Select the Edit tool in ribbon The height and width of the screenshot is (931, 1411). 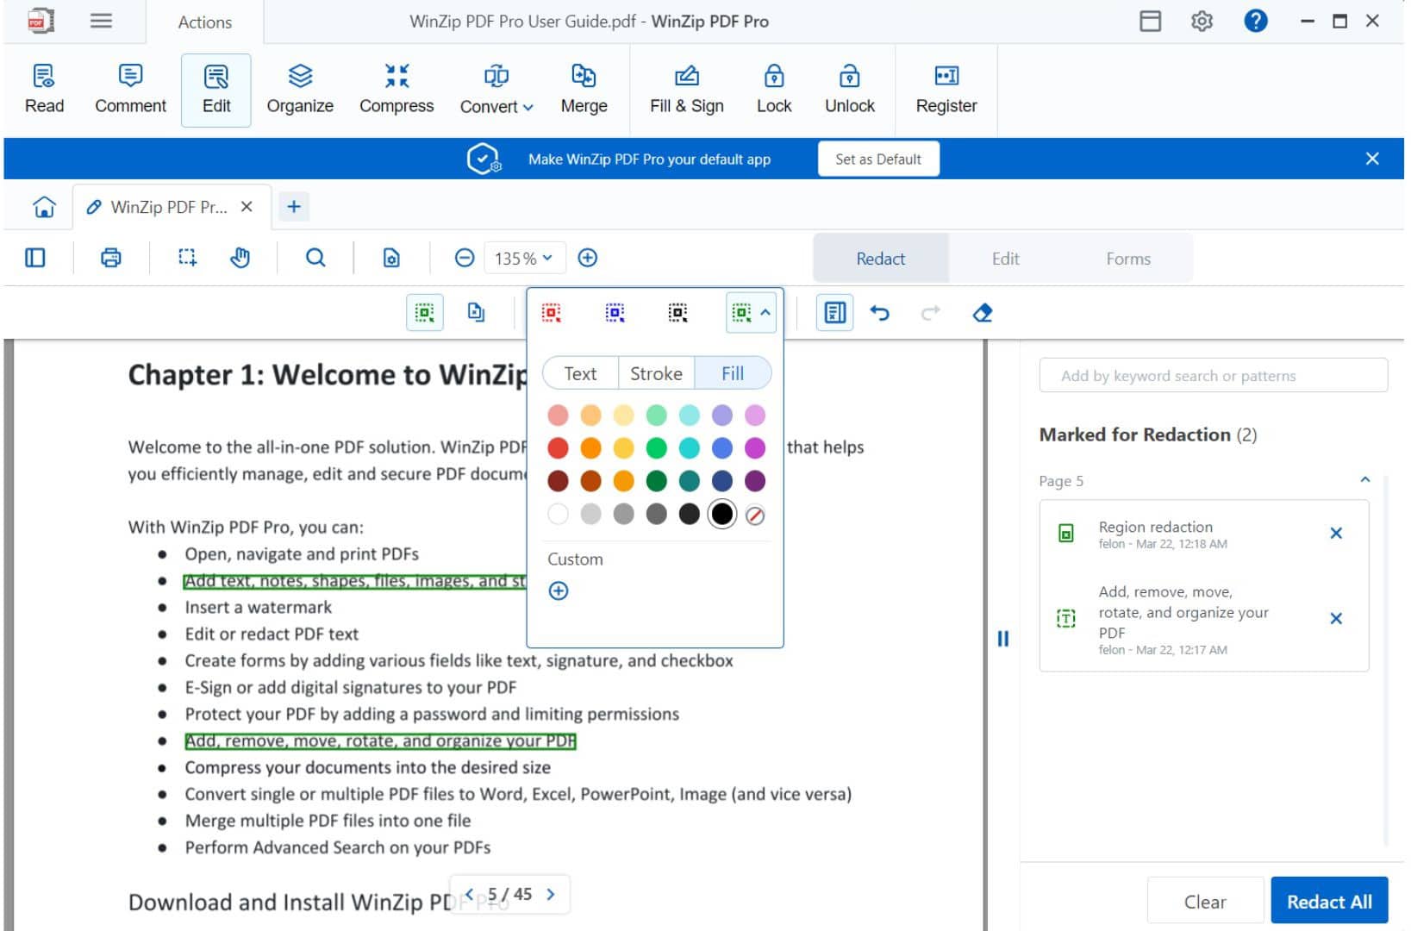point(216,90)
